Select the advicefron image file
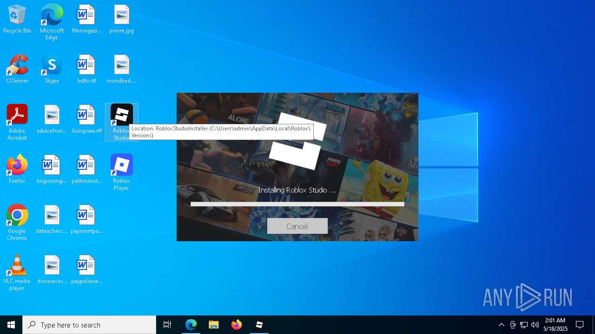Screen dimensions: 595x334 coord(52,120)
